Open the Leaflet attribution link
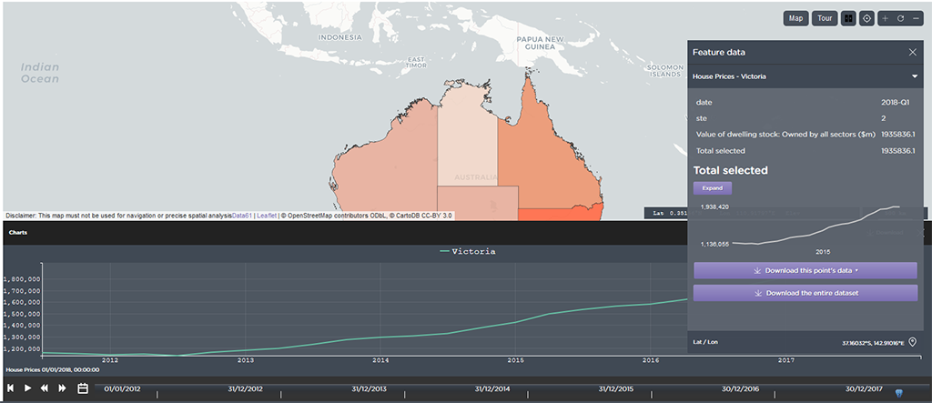Screen dimensions: 932x403 268,216
